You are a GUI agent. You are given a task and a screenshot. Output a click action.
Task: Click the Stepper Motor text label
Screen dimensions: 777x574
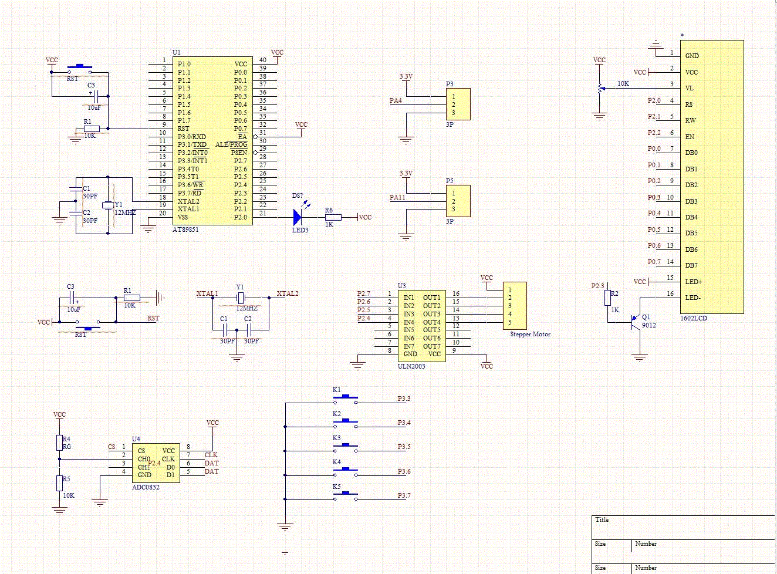click(531, 335)
